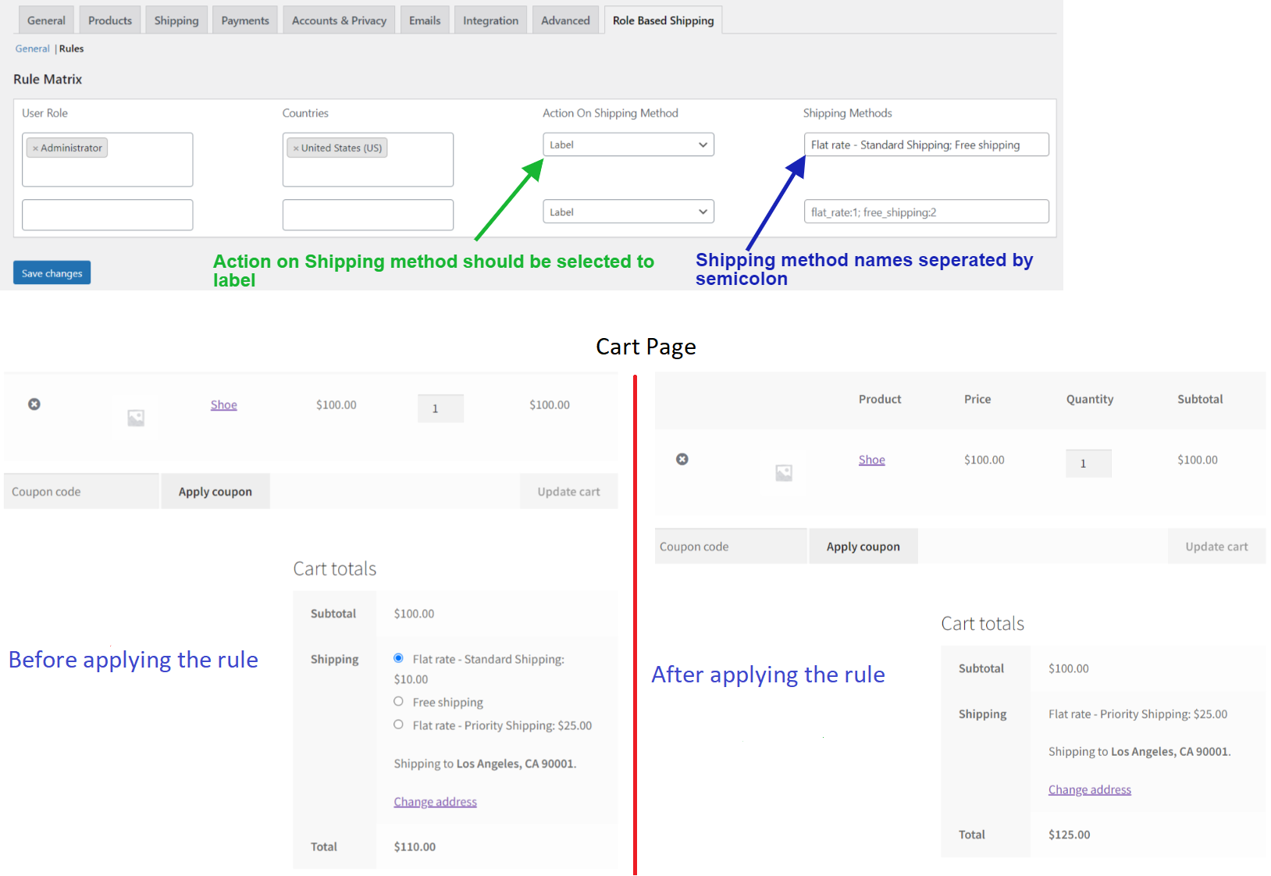This screenshot has width=1271, height=876.
Task: Remove Shoe item in left cart
Action: 34,404
